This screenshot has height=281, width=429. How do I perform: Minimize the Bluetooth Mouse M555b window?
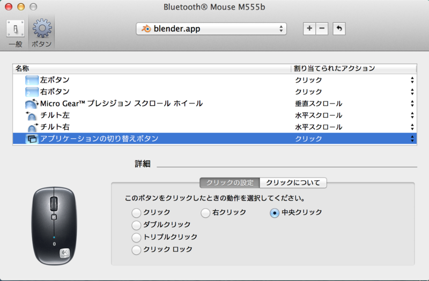(x=21, y=6)
